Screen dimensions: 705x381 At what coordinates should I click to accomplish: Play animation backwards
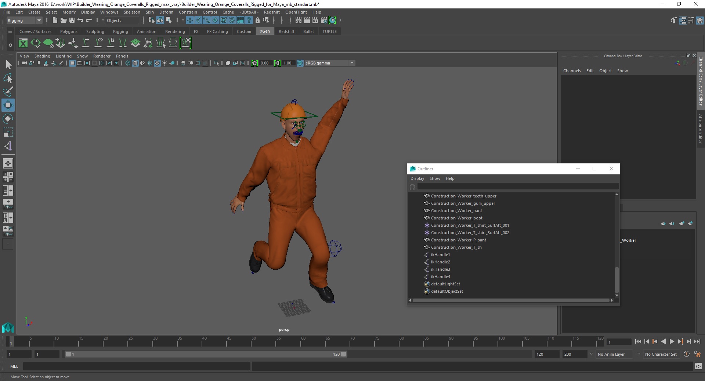663,341
